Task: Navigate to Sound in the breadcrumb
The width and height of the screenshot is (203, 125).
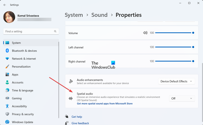Action: tap(99, 15)
